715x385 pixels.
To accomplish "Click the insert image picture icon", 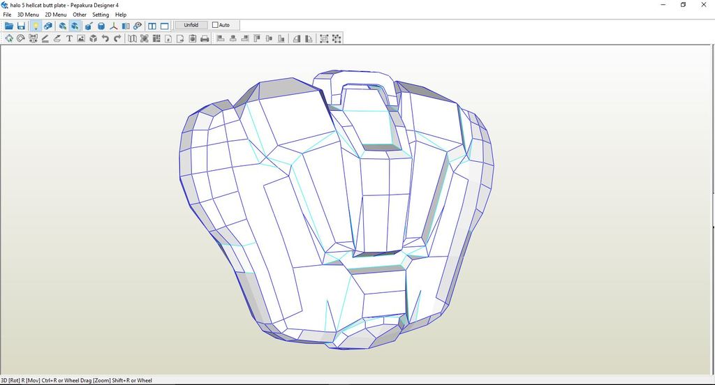I will click(81, 39).
